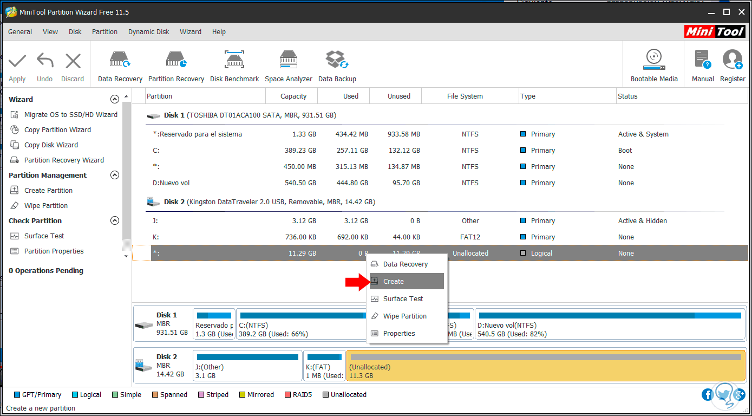Click the Register user icon

click(733, 60)
